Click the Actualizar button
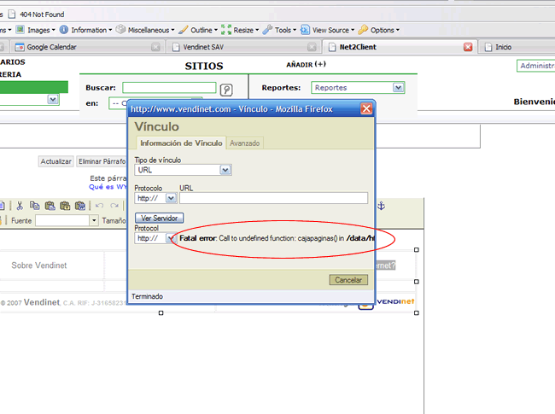This screenshot has height=414, width=555. [55, 161]
